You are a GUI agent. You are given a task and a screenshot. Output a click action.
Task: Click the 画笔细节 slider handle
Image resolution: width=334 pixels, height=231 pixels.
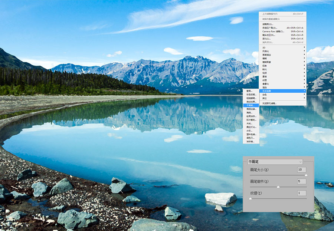(x=278, y=187)
